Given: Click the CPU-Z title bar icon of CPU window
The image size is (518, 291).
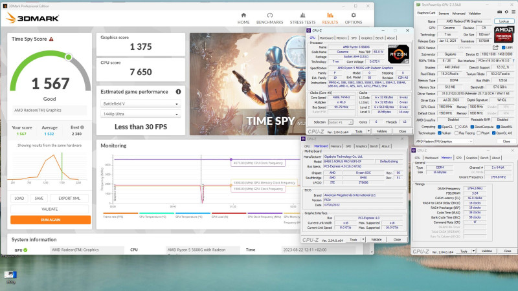Looking at the screenshot, I should (309, 30).
